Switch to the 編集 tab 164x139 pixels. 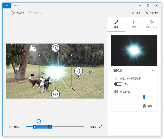pos(116,24)
